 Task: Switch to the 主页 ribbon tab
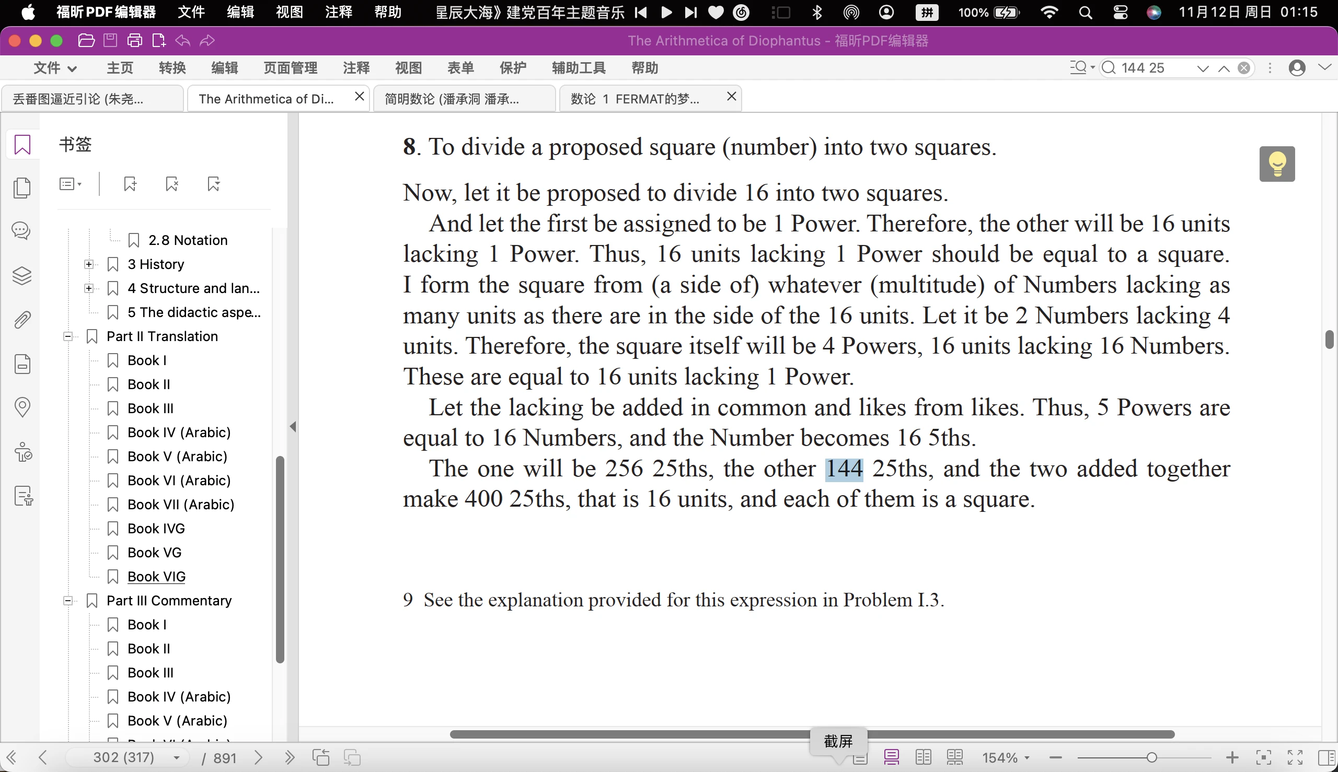pyautogui.click(x=120, y=68)
